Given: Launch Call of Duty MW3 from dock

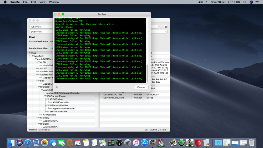Looking at the screenshot, I should pyautogui.click(x=190, y=143).
